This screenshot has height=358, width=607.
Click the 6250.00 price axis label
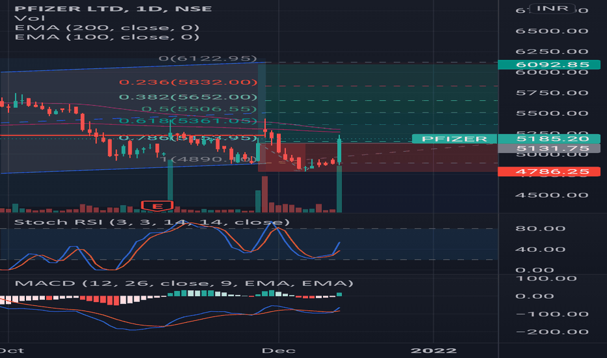point(552,51)
